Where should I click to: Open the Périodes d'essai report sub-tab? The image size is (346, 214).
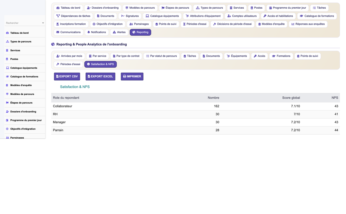[68, 64]
